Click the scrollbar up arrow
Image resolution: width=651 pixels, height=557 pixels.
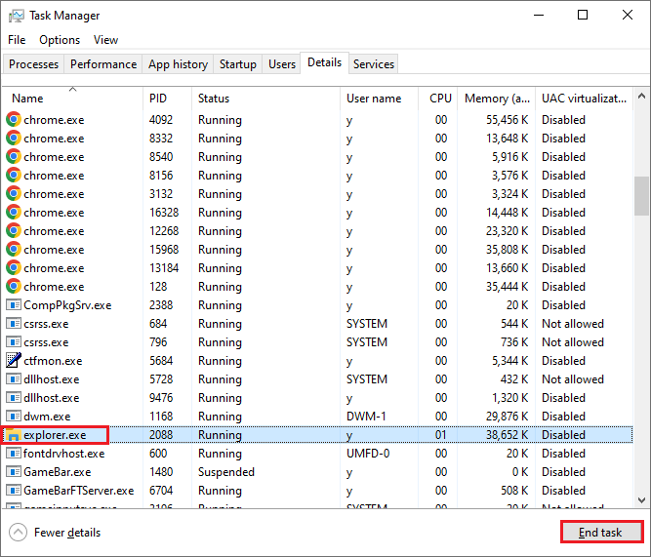pyautogui.click(x=641, y=97)
